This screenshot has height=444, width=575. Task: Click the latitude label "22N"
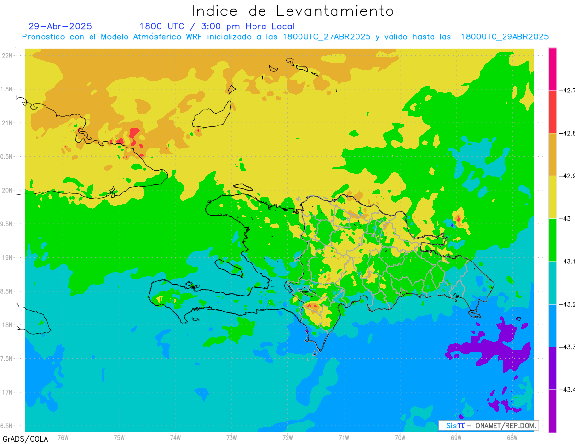point(8,56)
